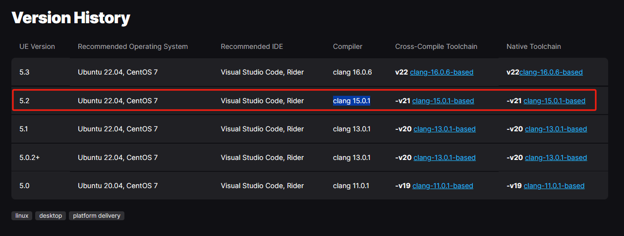This screenshot has width=624, height=236.
Task: Open UE 5.3 native toolchain clang-16.0.6-based link
Action: (551, 72)
